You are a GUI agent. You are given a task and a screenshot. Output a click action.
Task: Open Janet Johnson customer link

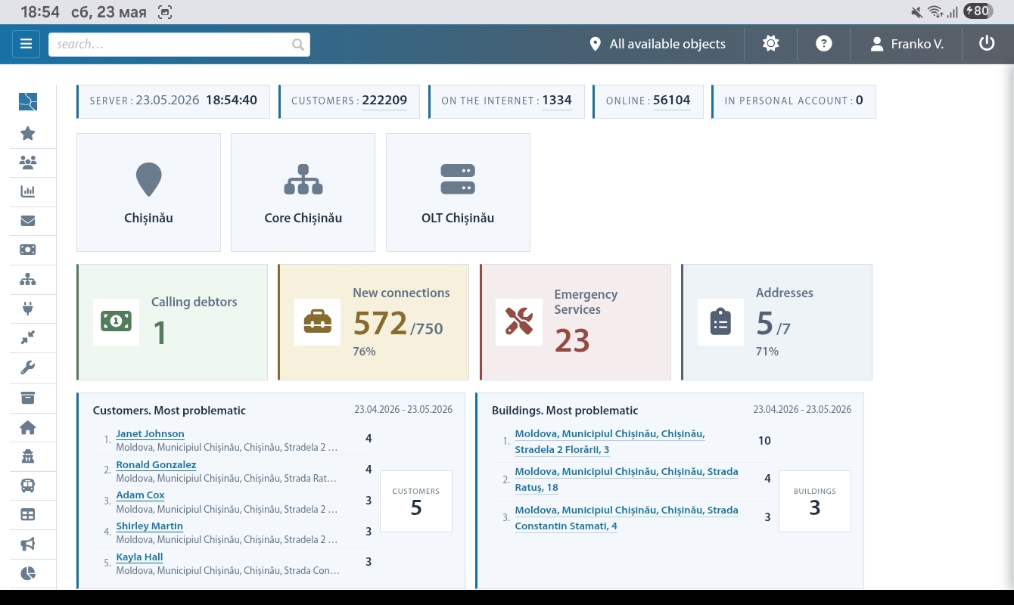pyautogui.click(x=150, y=433)
